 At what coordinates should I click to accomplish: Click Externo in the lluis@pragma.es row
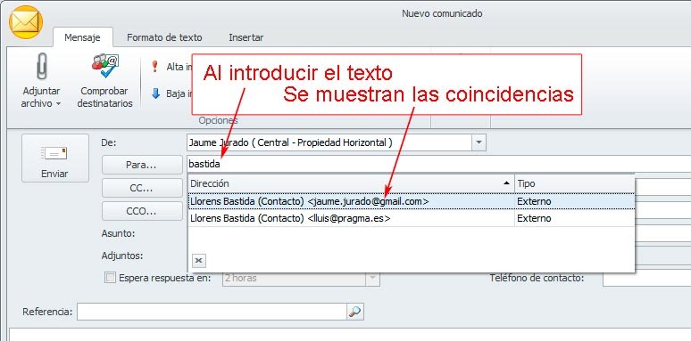(x=534, y=218)
